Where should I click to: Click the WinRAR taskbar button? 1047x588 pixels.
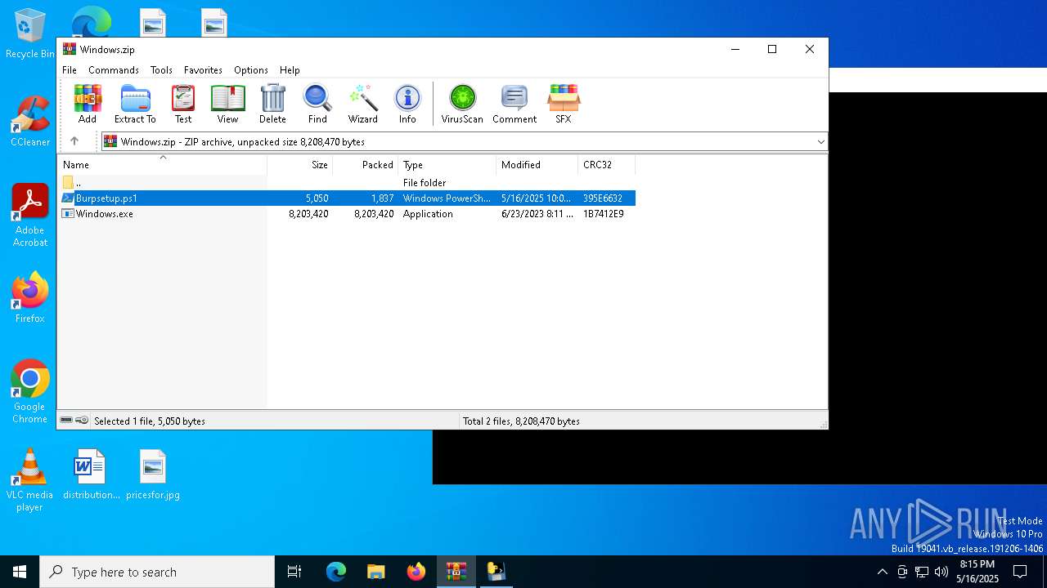pos(456,572)
